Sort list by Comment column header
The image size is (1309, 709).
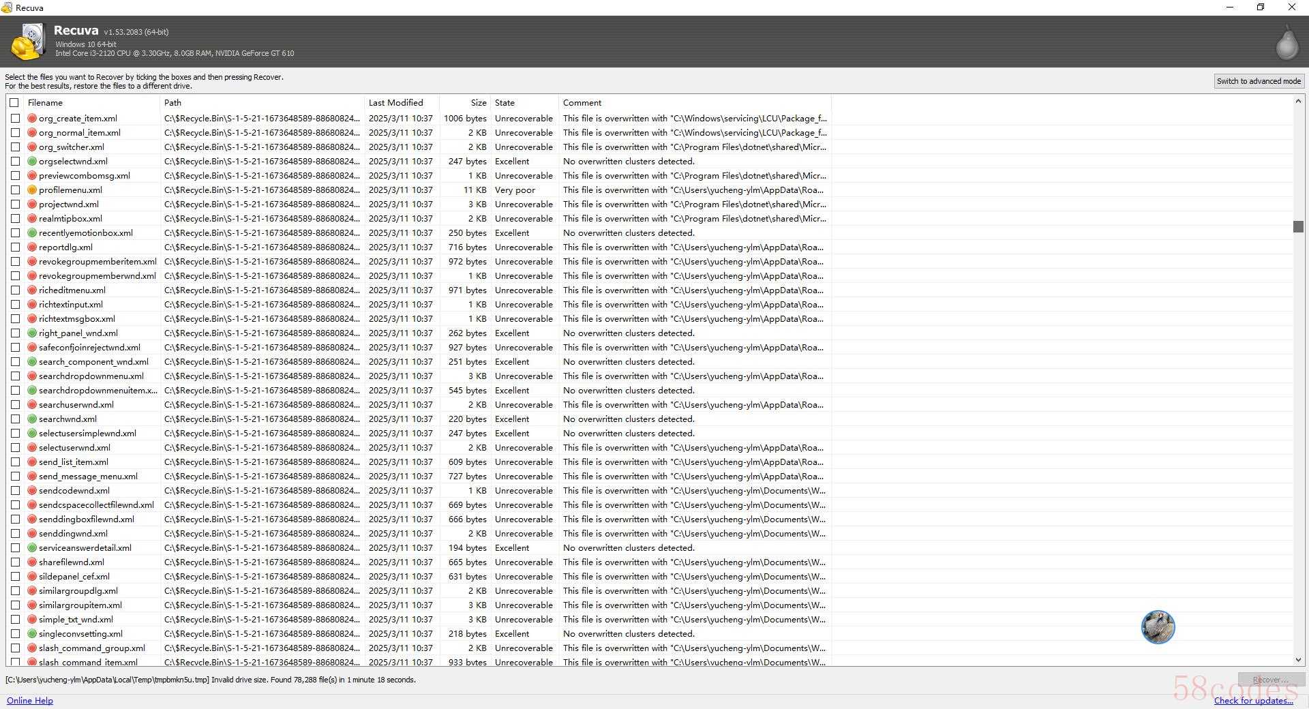695,103
